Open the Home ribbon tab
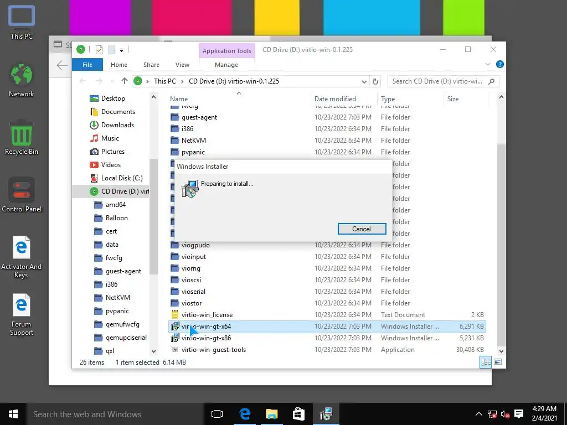The height and width of the screenshot is (425, 567). (x=119, y=65)
